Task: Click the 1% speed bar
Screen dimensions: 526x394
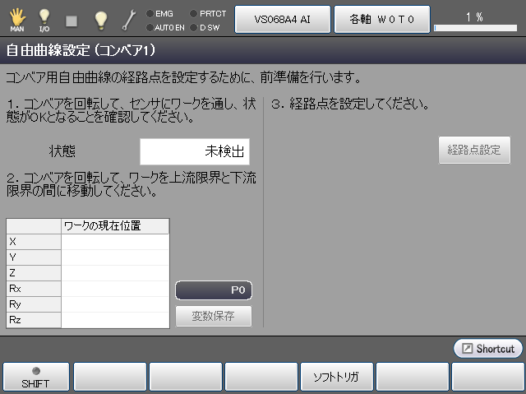Action: (475, 20)
